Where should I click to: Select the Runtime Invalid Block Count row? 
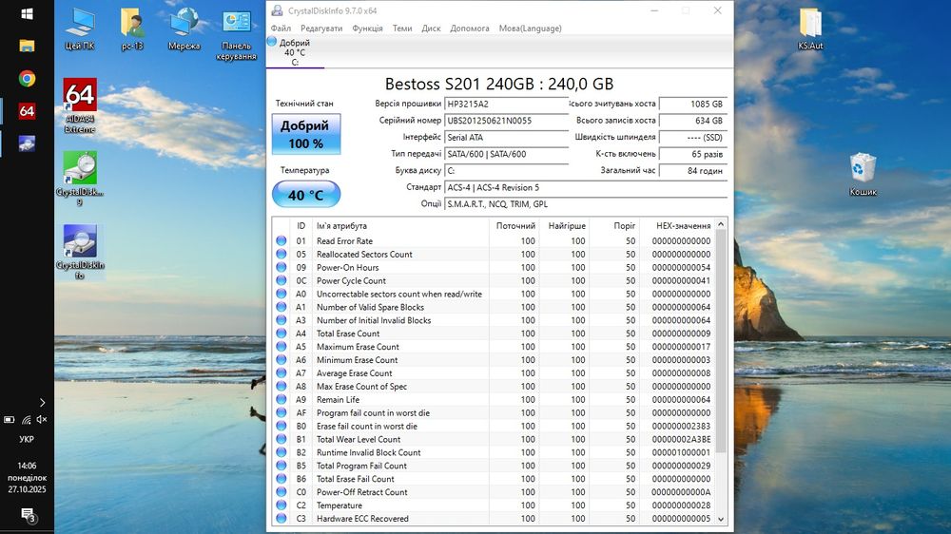pos(493,452)
